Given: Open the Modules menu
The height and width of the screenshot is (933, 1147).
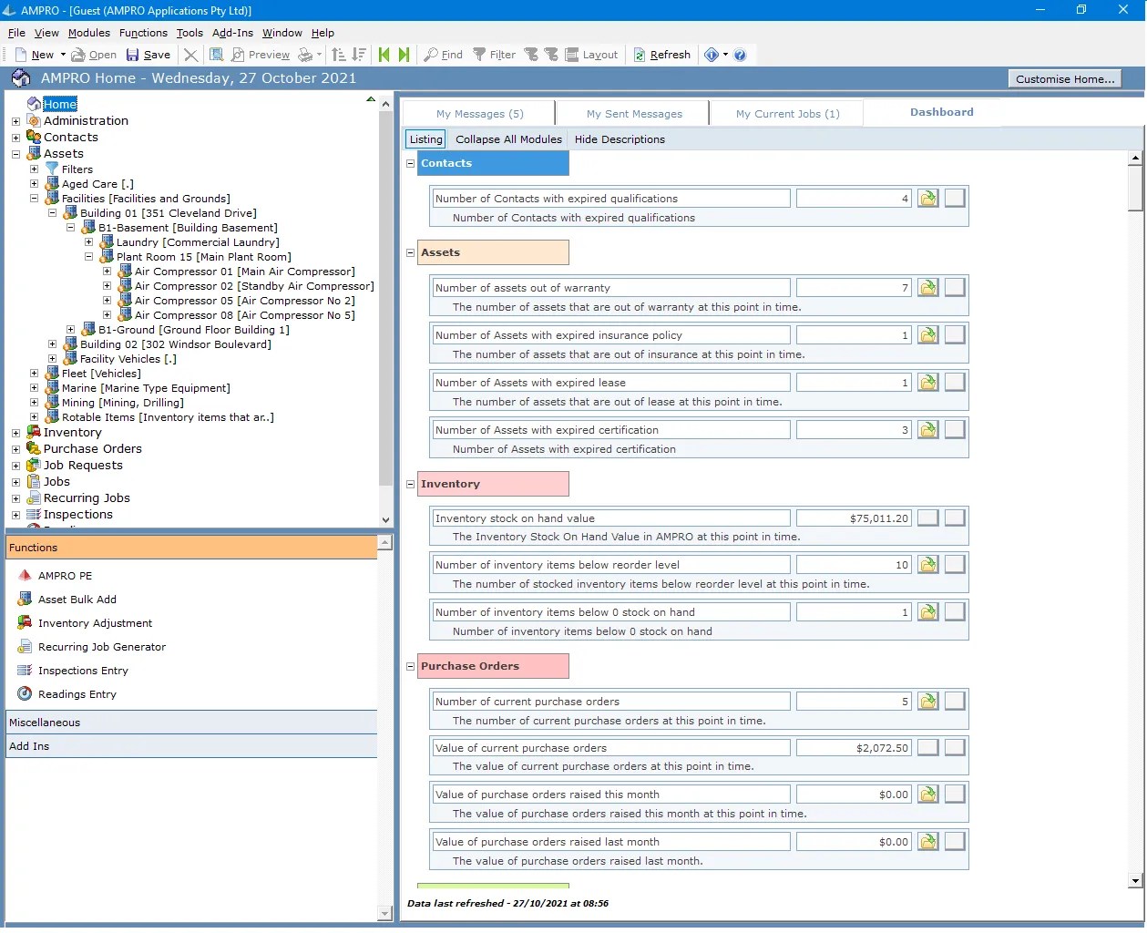Looking at the screenshot, I should 89,33.
